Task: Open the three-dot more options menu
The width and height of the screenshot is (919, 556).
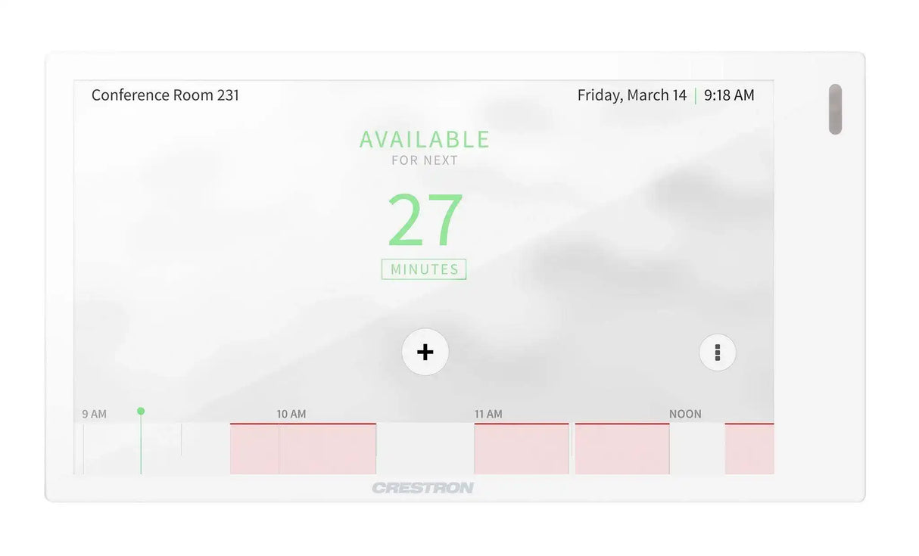Action: pyautogui.click(x=717, y=353)
